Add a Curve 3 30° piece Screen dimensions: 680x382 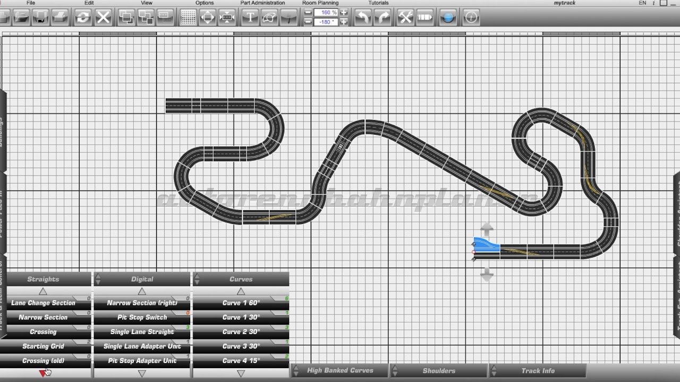(x=241, y=346)
